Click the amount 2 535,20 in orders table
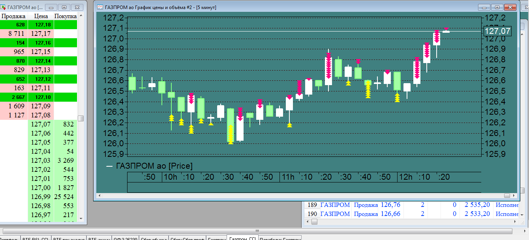The height and width of the screenshot is (240, 529). pos(477,205)
